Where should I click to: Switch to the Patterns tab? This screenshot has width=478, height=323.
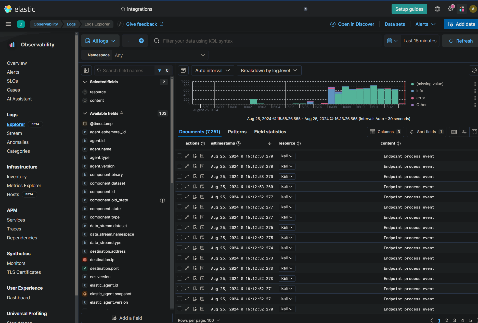[237, 132]
